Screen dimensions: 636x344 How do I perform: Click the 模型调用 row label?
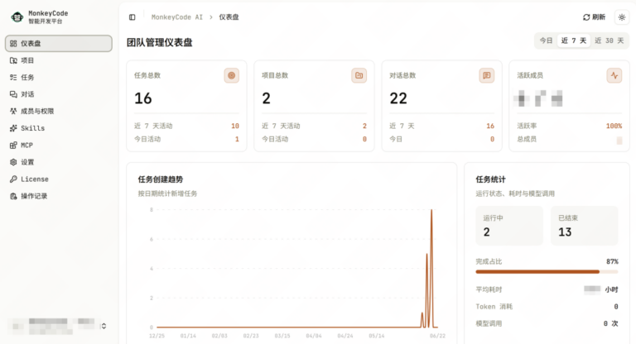pos(489,324)
